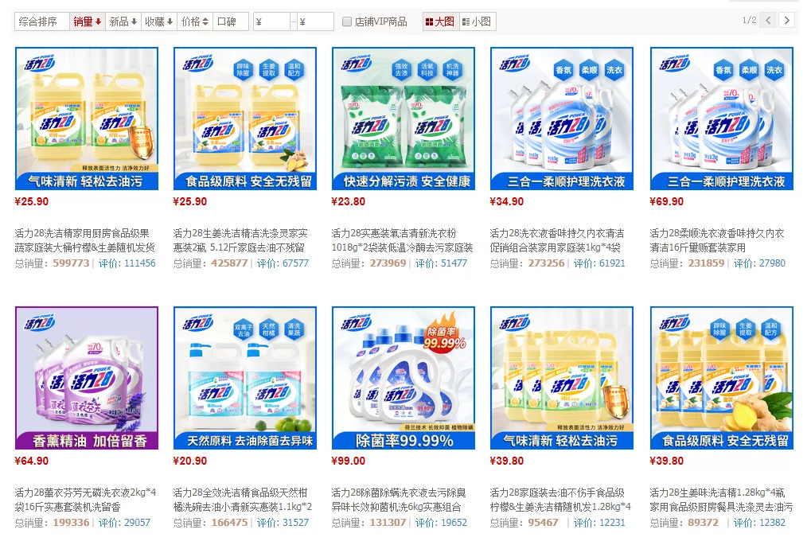
Task: View 评价 111456 reviews for first product
Action: pos(127,263)
